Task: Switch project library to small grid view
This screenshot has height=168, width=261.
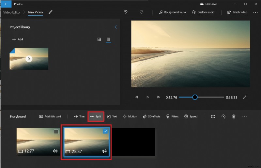Action: point(108,39)
